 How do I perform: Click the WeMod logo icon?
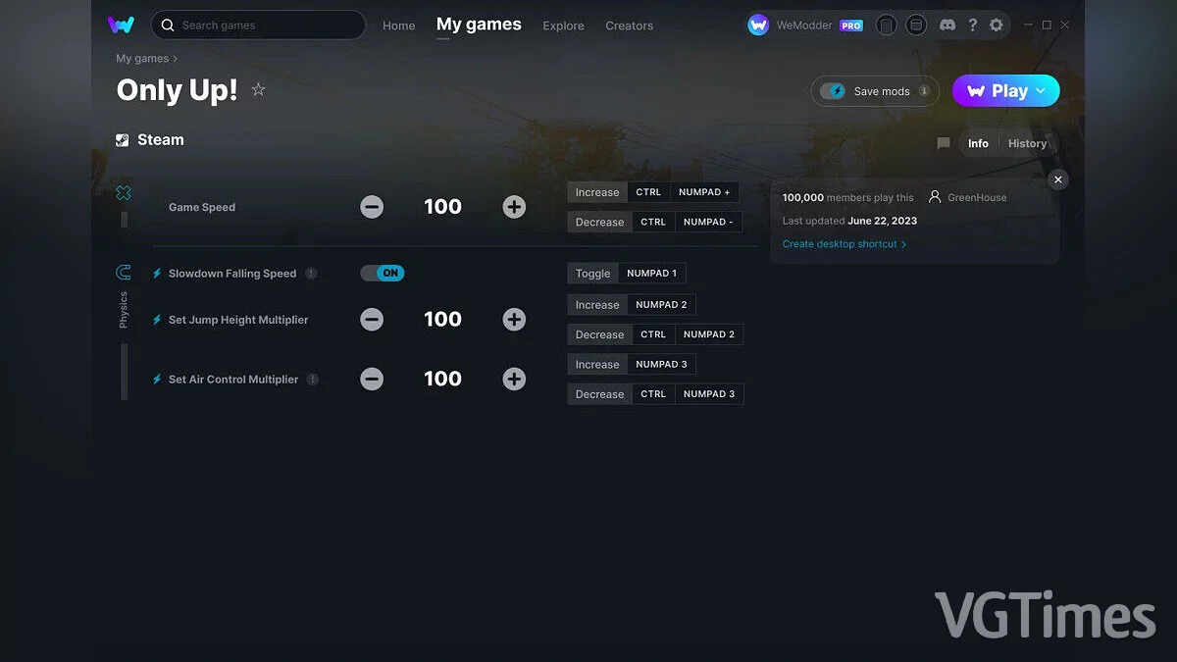(x=121, y=25)
